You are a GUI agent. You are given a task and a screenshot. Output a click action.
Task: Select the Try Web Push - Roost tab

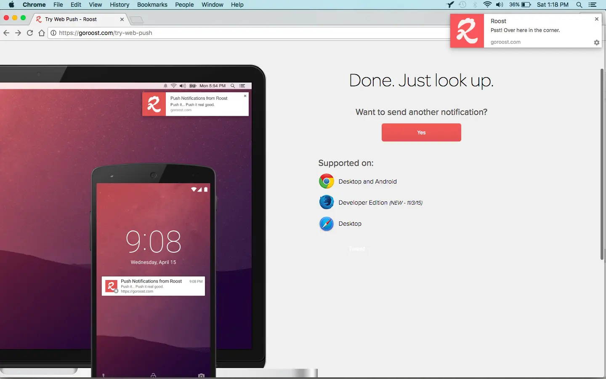[x=80, y=19]
